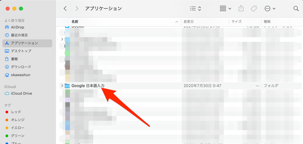Click the アプリケーション window title

(104, 9)
